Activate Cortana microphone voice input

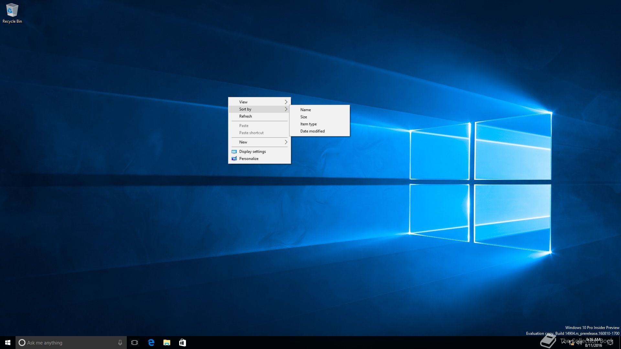click(120, 343)
